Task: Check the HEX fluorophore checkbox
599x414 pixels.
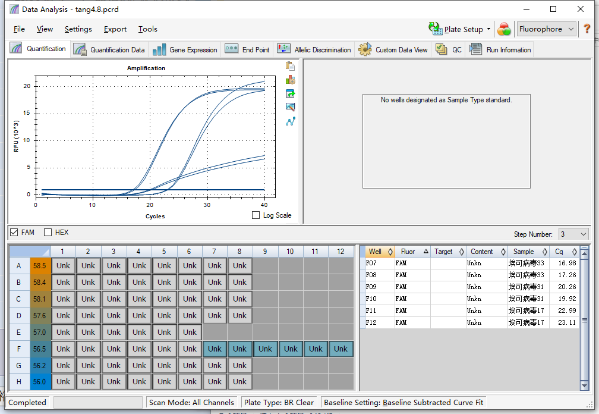Action: (48, 233)
